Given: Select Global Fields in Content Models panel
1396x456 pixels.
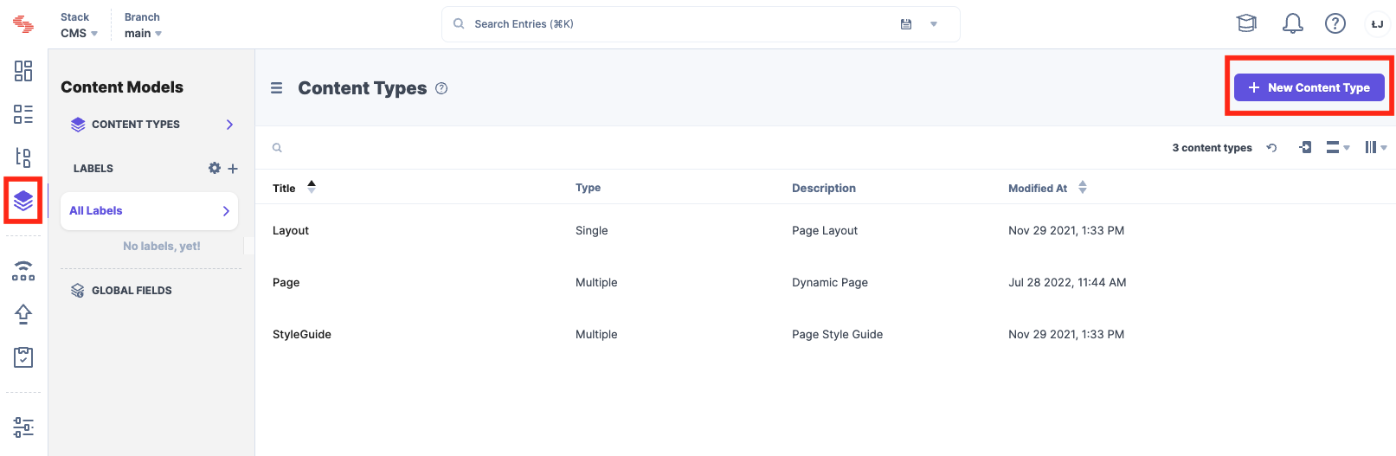Looking at the screenshot, I should pyautogui.click(x=132, y=291).
